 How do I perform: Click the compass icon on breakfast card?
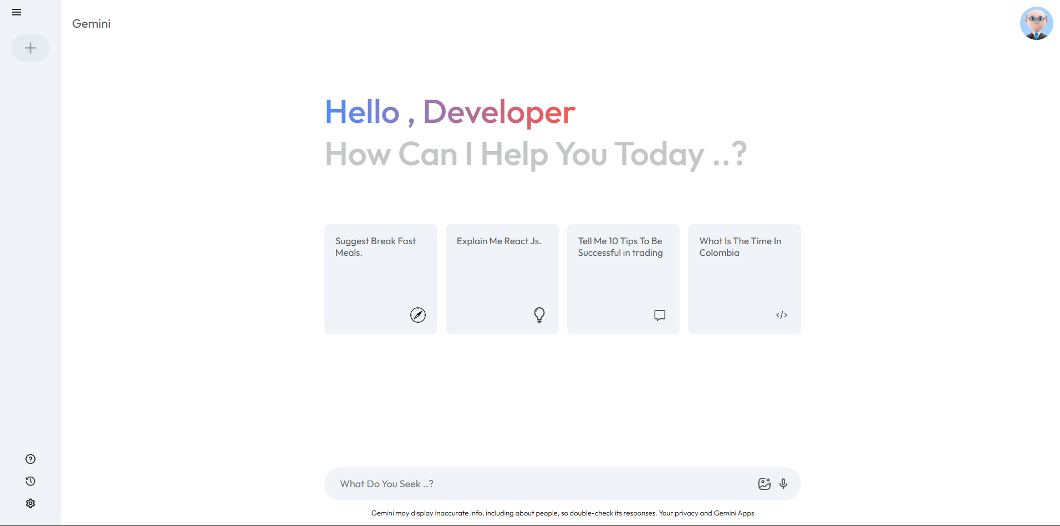[418, 315]
